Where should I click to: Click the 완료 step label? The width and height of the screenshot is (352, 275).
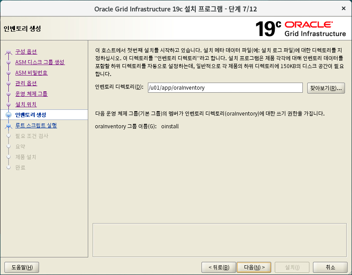click(x=20, y=168)
